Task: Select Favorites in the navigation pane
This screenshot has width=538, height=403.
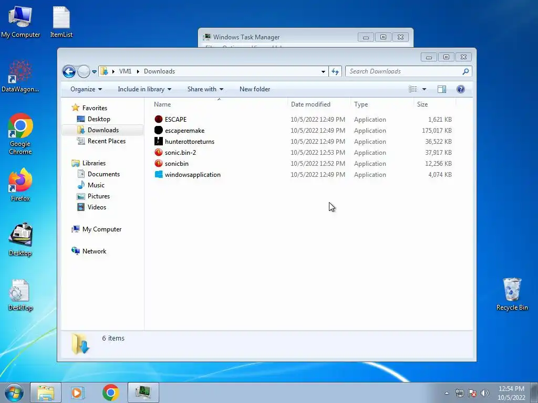Action: click(95, 108)
